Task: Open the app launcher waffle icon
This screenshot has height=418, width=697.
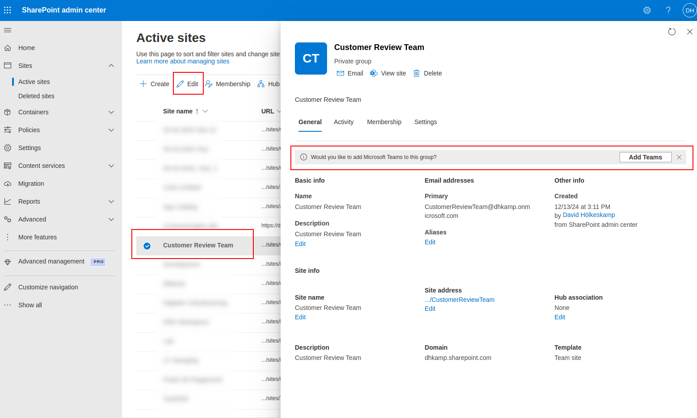Action: pyautogui.click(x=8, y=10)
